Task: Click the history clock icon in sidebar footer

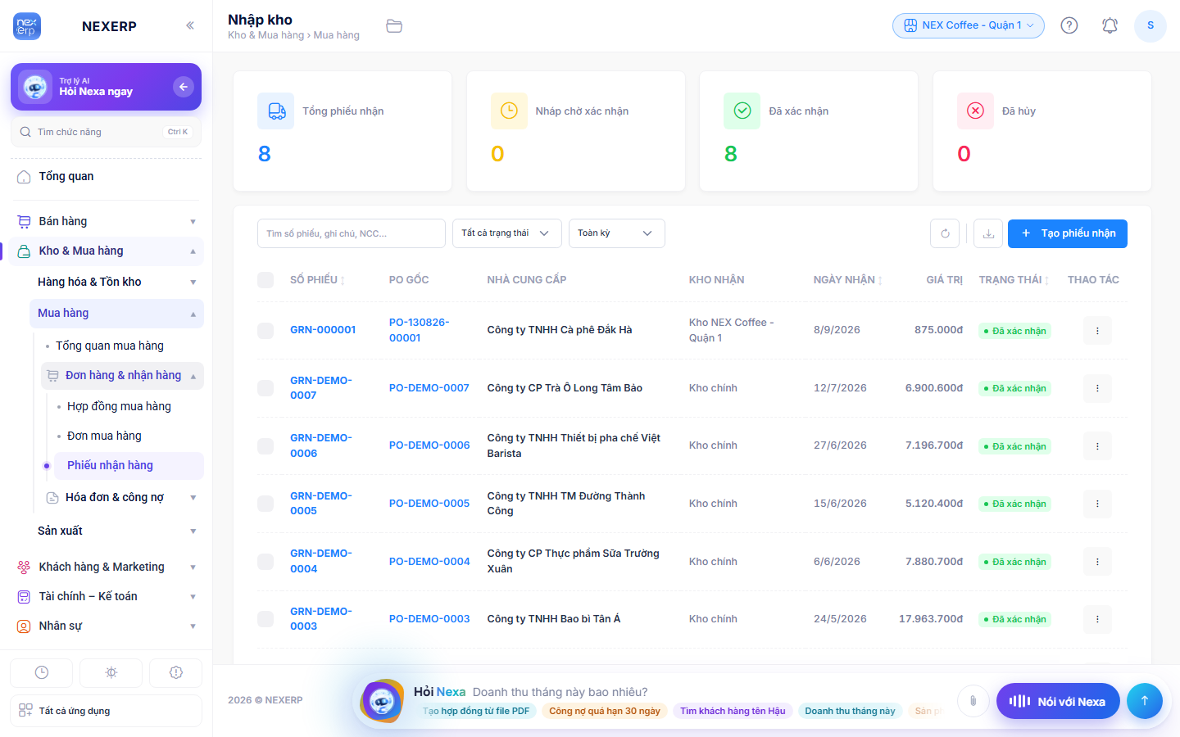Action: coord(42,672)
